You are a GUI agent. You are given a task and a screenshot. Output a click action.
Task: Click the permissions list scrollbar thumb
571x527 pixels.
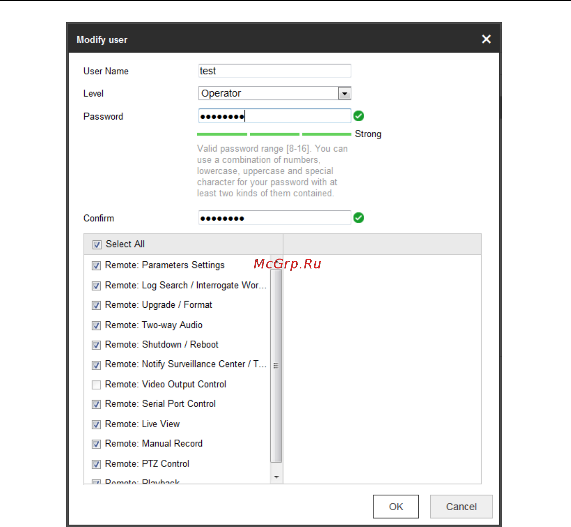point(276,365)
